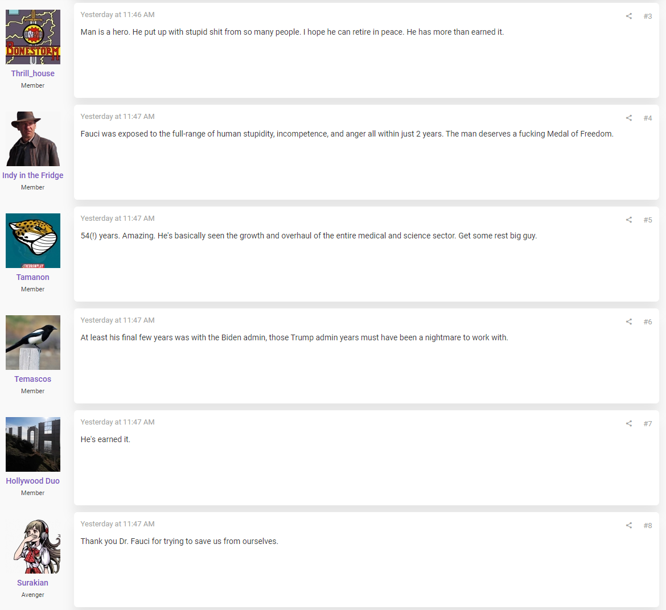Screen dimensions: 666x610
Task: Share post #7 with the share icon
Action: tap(628, 424)
